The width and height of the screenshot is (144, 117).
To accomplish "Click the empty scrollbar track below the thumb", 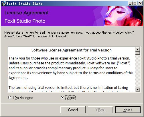I will click(x=137, y=71).
